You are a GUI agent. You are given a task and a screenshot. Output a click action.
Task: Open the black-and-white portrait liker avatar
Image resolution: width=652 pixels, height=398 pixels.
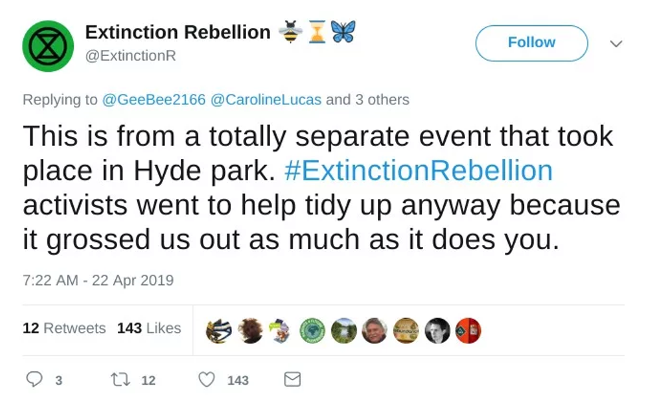[x=437, y=330]
